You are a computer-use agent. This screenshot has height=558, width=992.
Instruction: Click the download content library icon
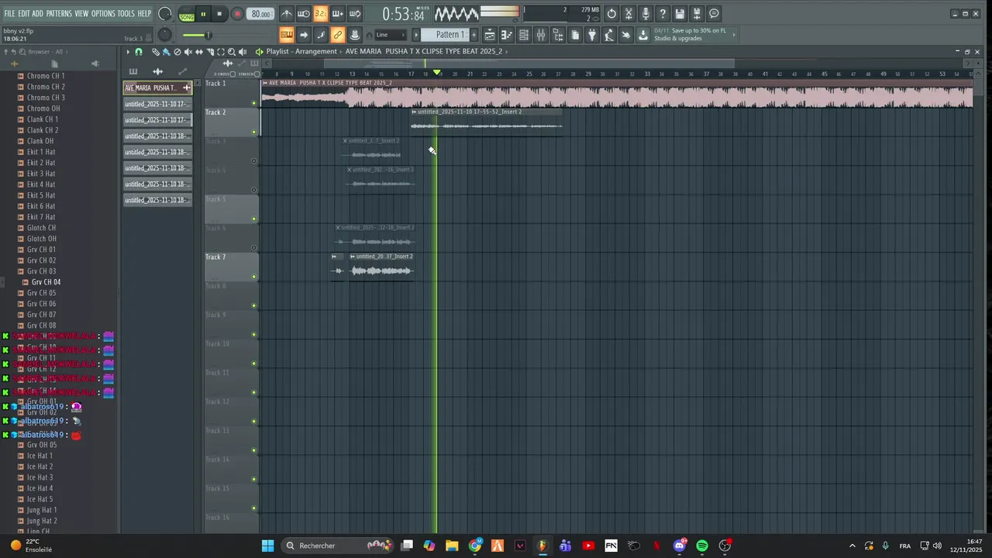pyautogui.click(x=644, y=35)
